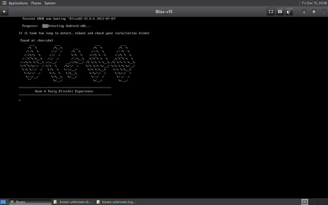Click 'Found at /dev/sda1' console line
This screenshot has height=205, width=328.
[x=37, y=40]
